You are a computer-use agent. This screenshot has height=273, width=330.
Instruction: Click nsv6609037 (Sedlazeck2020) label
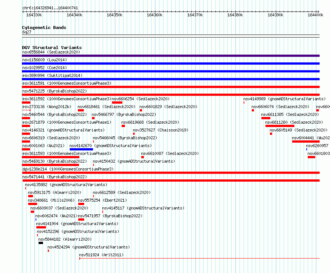point(59,208)
